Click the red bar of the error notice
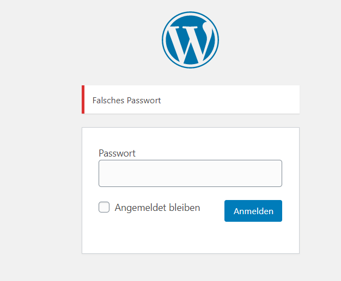The width and height of the screenshot is (341, 281). [x=83, y=100]
